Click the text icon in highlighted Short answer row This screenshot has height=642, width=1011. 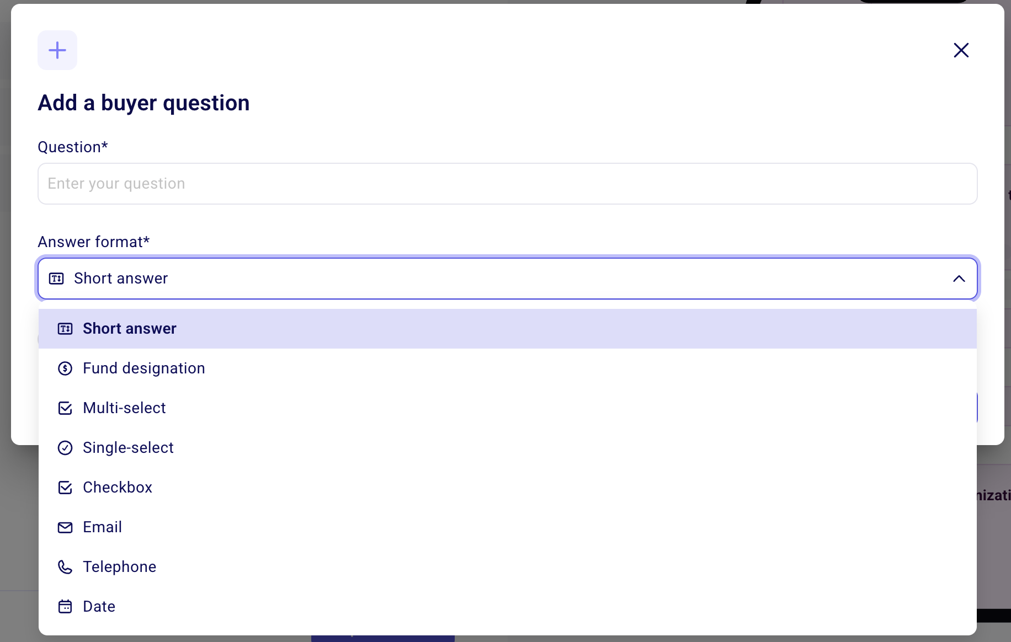[65, 329]
